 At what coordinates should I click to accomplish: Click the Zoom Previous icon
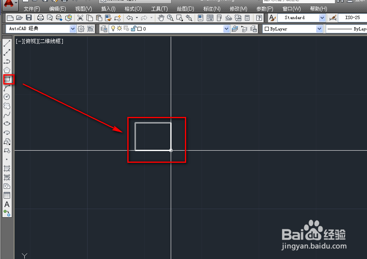click(x=189, y=18)
